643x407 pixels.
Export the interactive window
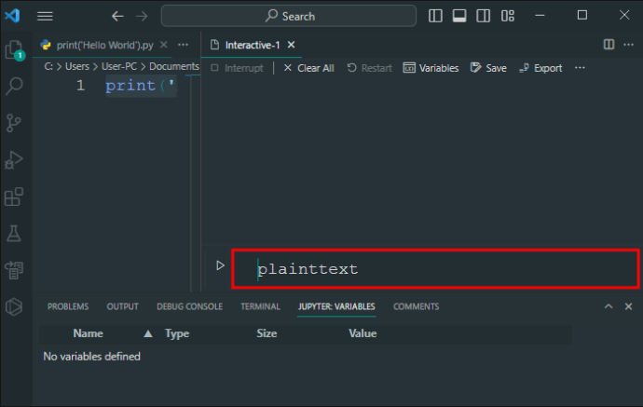540,68
